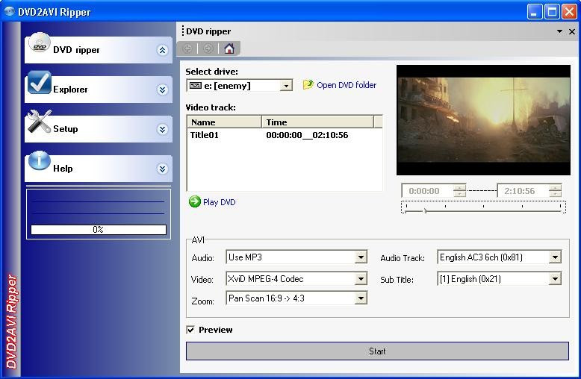Viewport: 581px width, 379px height.
Task: Click the Start button
Action: click(377, 351)
